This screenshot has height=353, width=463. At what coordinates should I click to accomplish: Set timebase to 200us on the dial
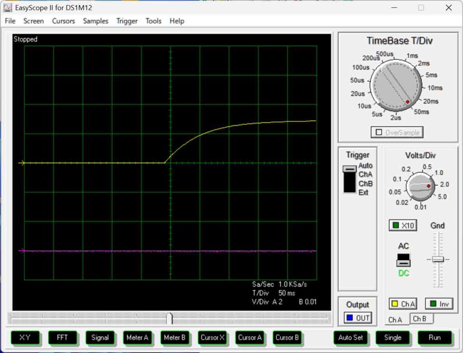(371, 58)
